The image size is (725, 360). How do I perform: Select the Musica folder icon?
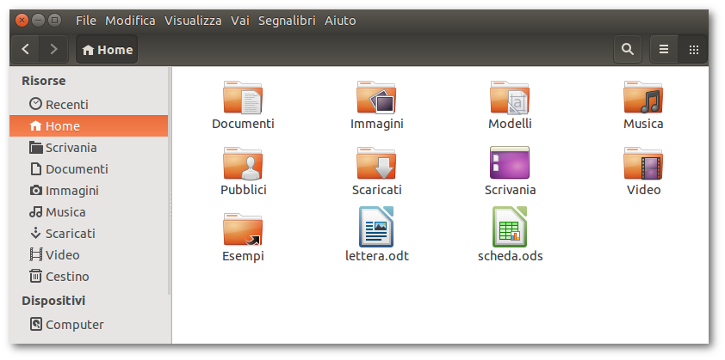point(643,98)
